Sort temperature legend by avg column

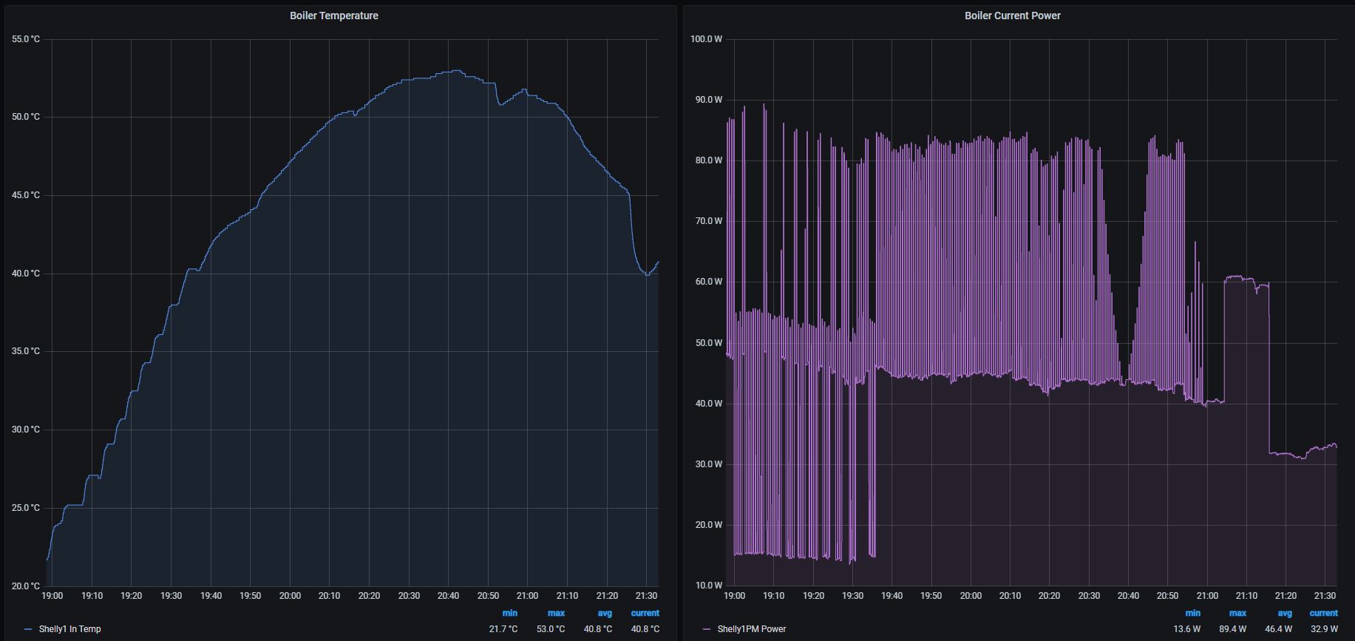tap(604, 613)
